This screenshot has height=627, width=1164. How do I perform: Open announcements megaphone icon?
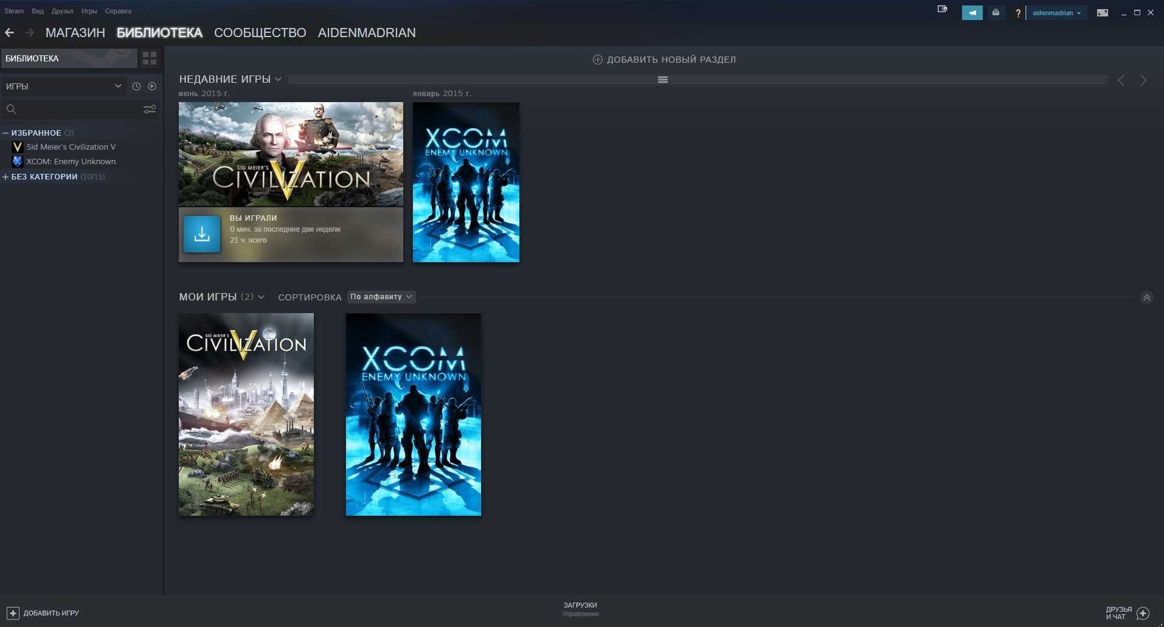pyautogui.click(x=972, y=13)
